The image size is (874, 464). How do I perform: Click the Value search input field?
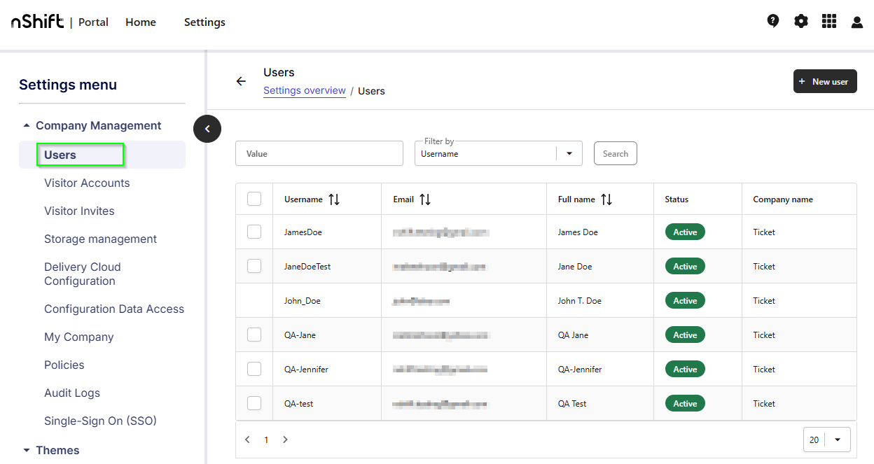pos(319,153)
